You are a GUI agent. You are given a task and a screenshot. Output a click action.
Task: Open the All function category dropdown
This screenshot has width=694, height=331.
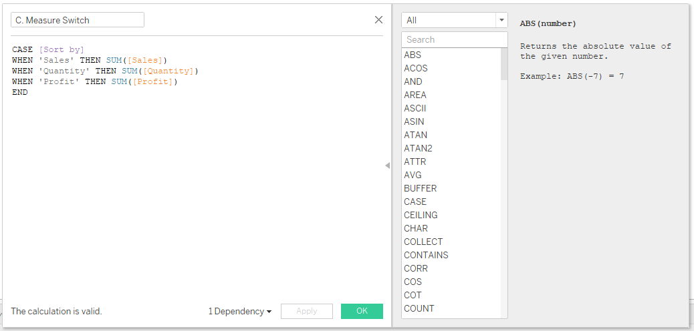[x=454, y=20]
